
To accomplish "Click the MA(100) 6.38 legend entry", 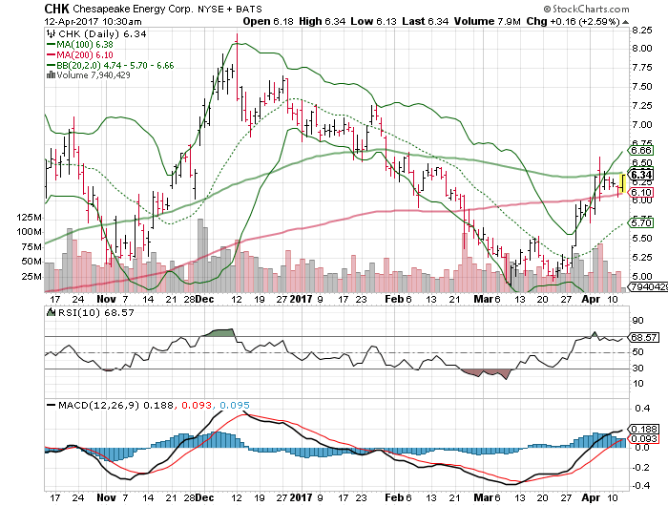I will pyautogui.click(x=85, y=44).
